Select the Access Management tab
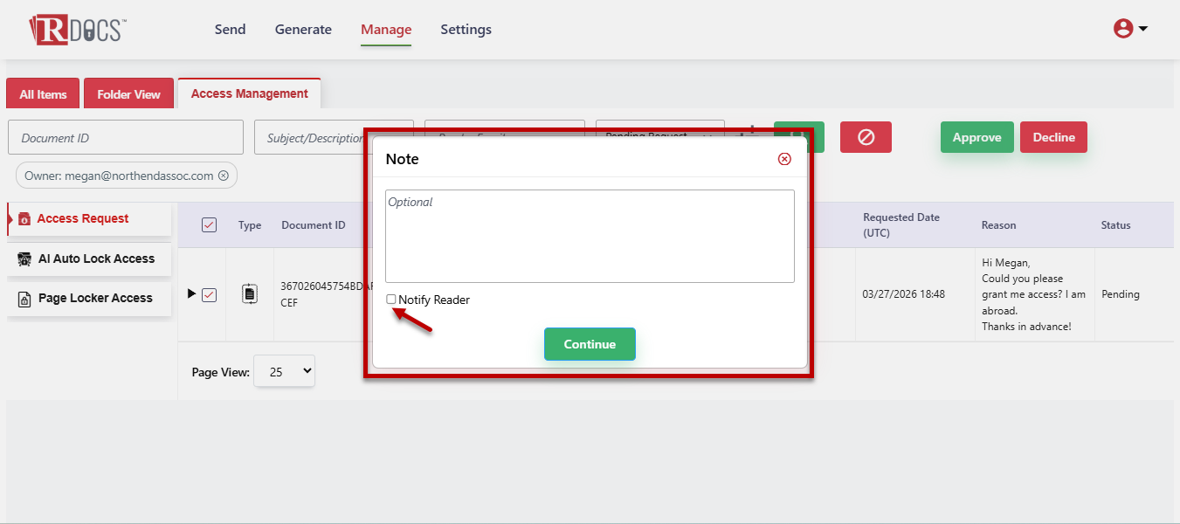1180x524 pixels. 250,93
